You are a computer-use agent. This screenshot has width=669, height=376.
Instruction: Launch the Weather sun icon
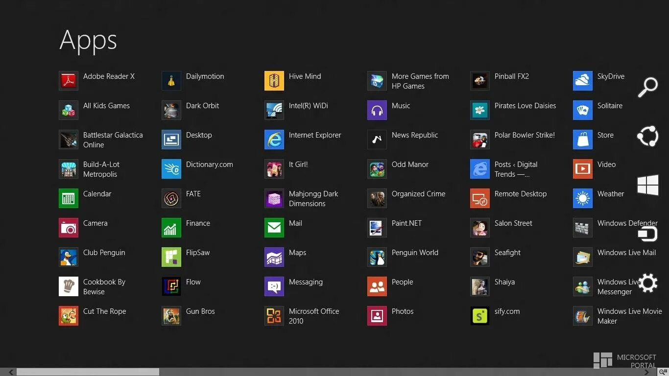583,198
